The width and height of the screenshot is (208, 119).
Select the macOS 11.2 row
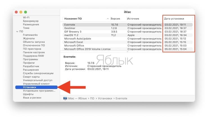coord(127,35)
